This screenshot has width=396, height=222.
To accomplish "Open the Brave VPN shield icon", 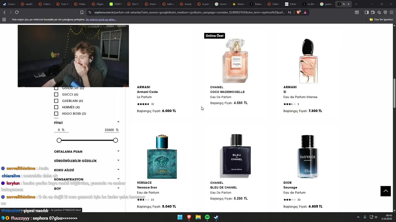I will point(385,12).
